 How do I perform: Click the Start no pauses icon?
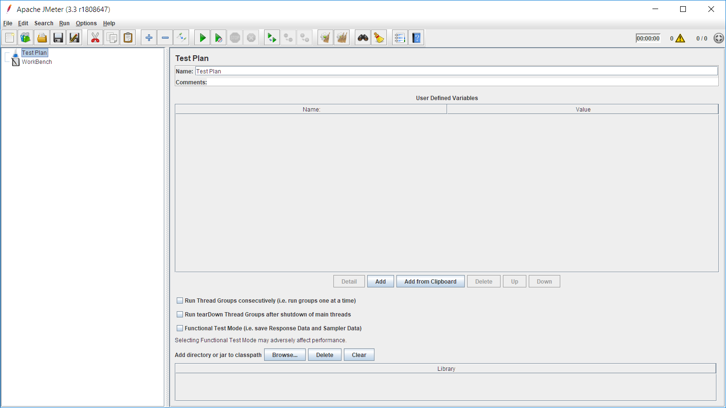point(219,38)
